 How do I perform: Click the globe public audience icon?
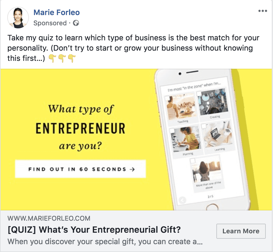[x=76, y=23]
